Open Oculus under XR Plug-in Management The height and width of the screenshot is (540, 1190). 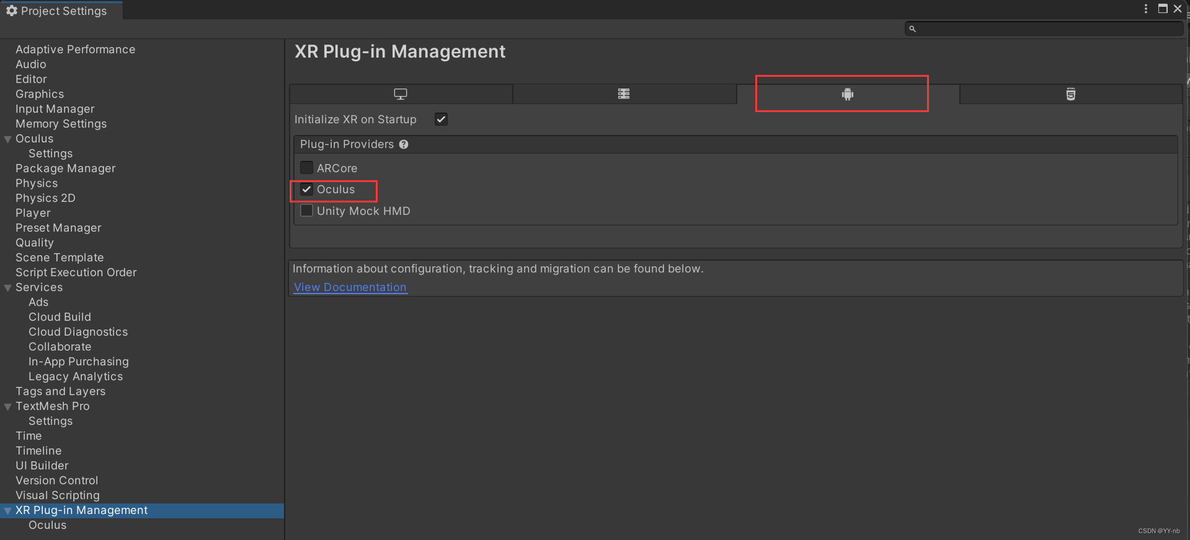click(x=47, y=525)
